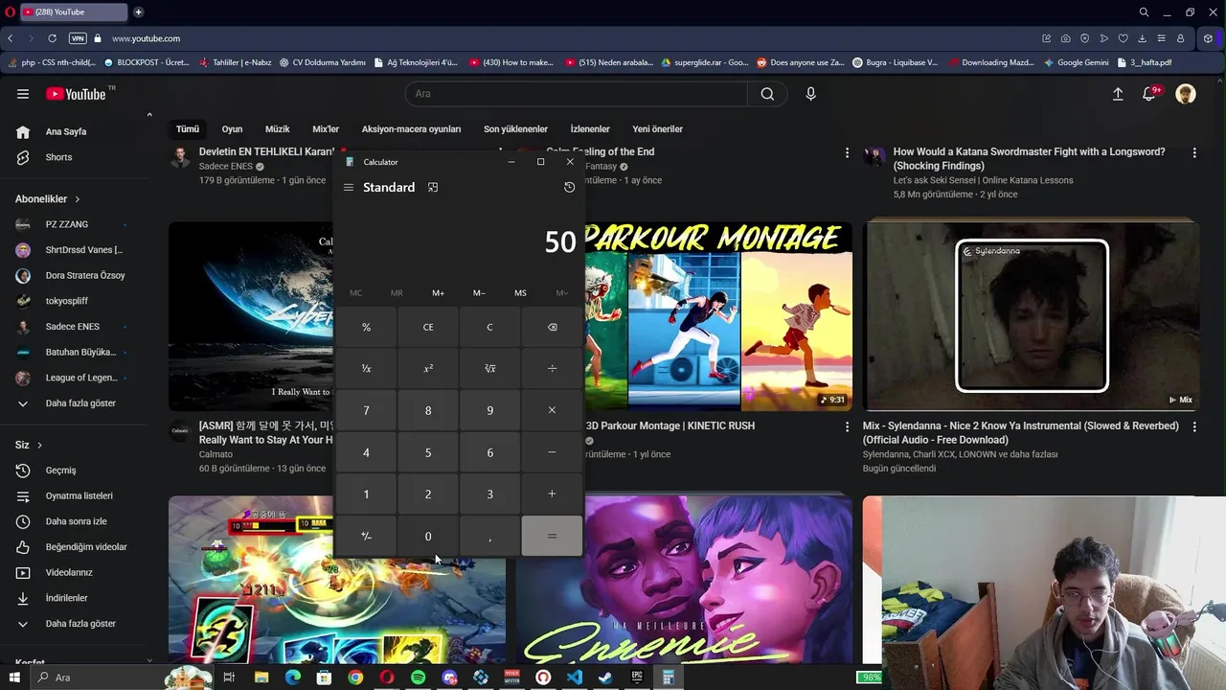Click the C clear button in Calculator

click(489, 327)
